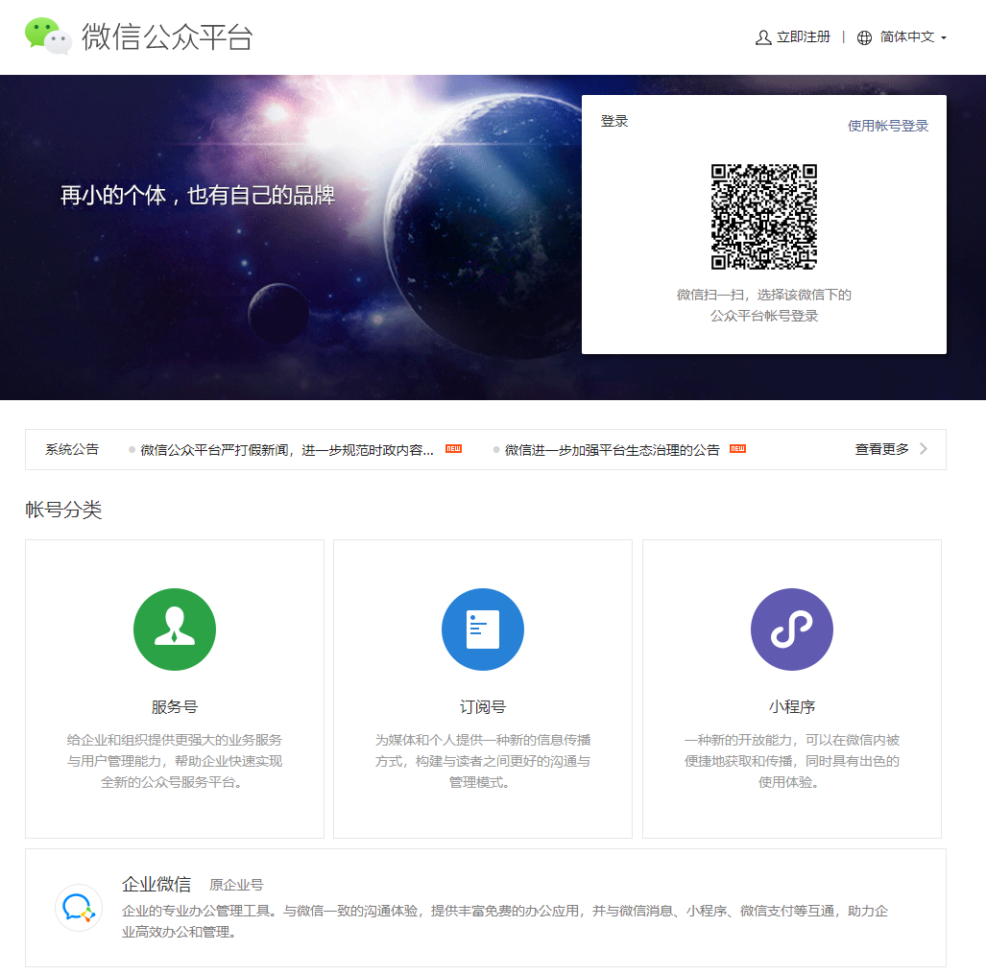Image resolution: width=986 pixels, height=974 pixels.
Task: Open the 企业微信 heading link
Action: [156, 884]
